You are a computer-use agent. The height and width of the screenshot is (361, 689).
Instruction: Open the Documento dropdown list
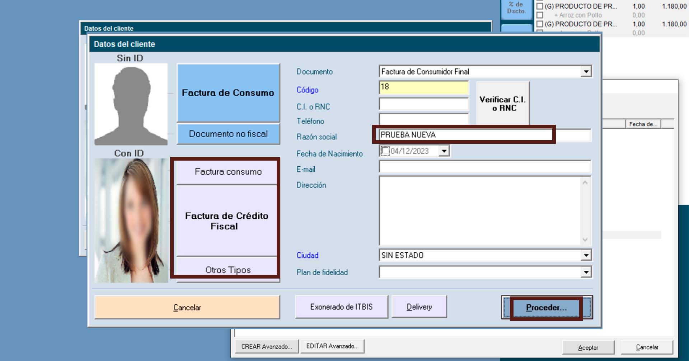pyautogui.click(x=586, y=72)
